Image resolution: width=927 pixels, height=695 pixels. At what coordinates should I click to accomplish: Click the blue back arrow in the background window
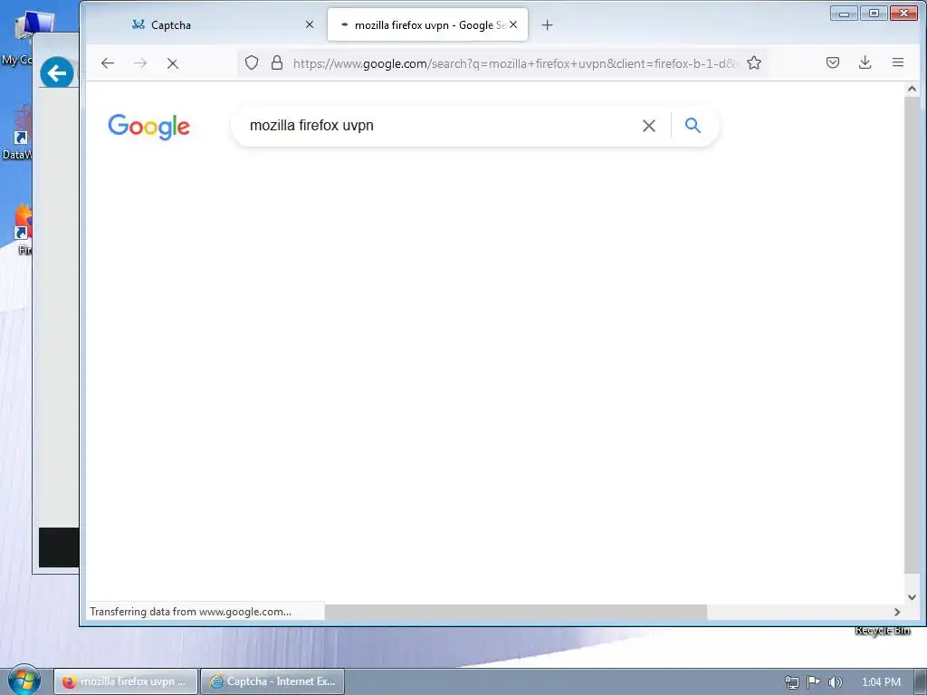tap(57, 74)
